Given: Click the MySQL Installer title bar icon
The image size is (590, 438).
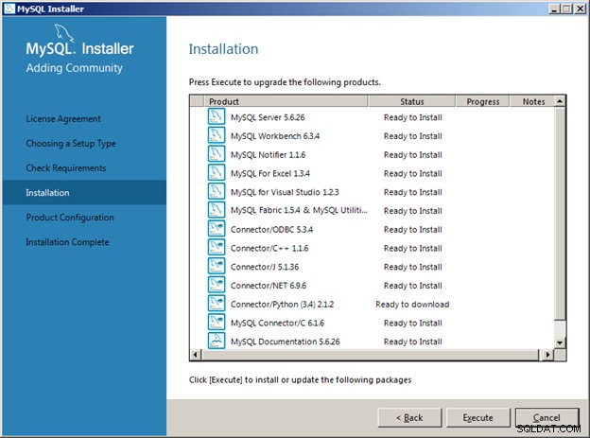Looking at the screenshot, I should pyautogui.click(x=9, y=9).
